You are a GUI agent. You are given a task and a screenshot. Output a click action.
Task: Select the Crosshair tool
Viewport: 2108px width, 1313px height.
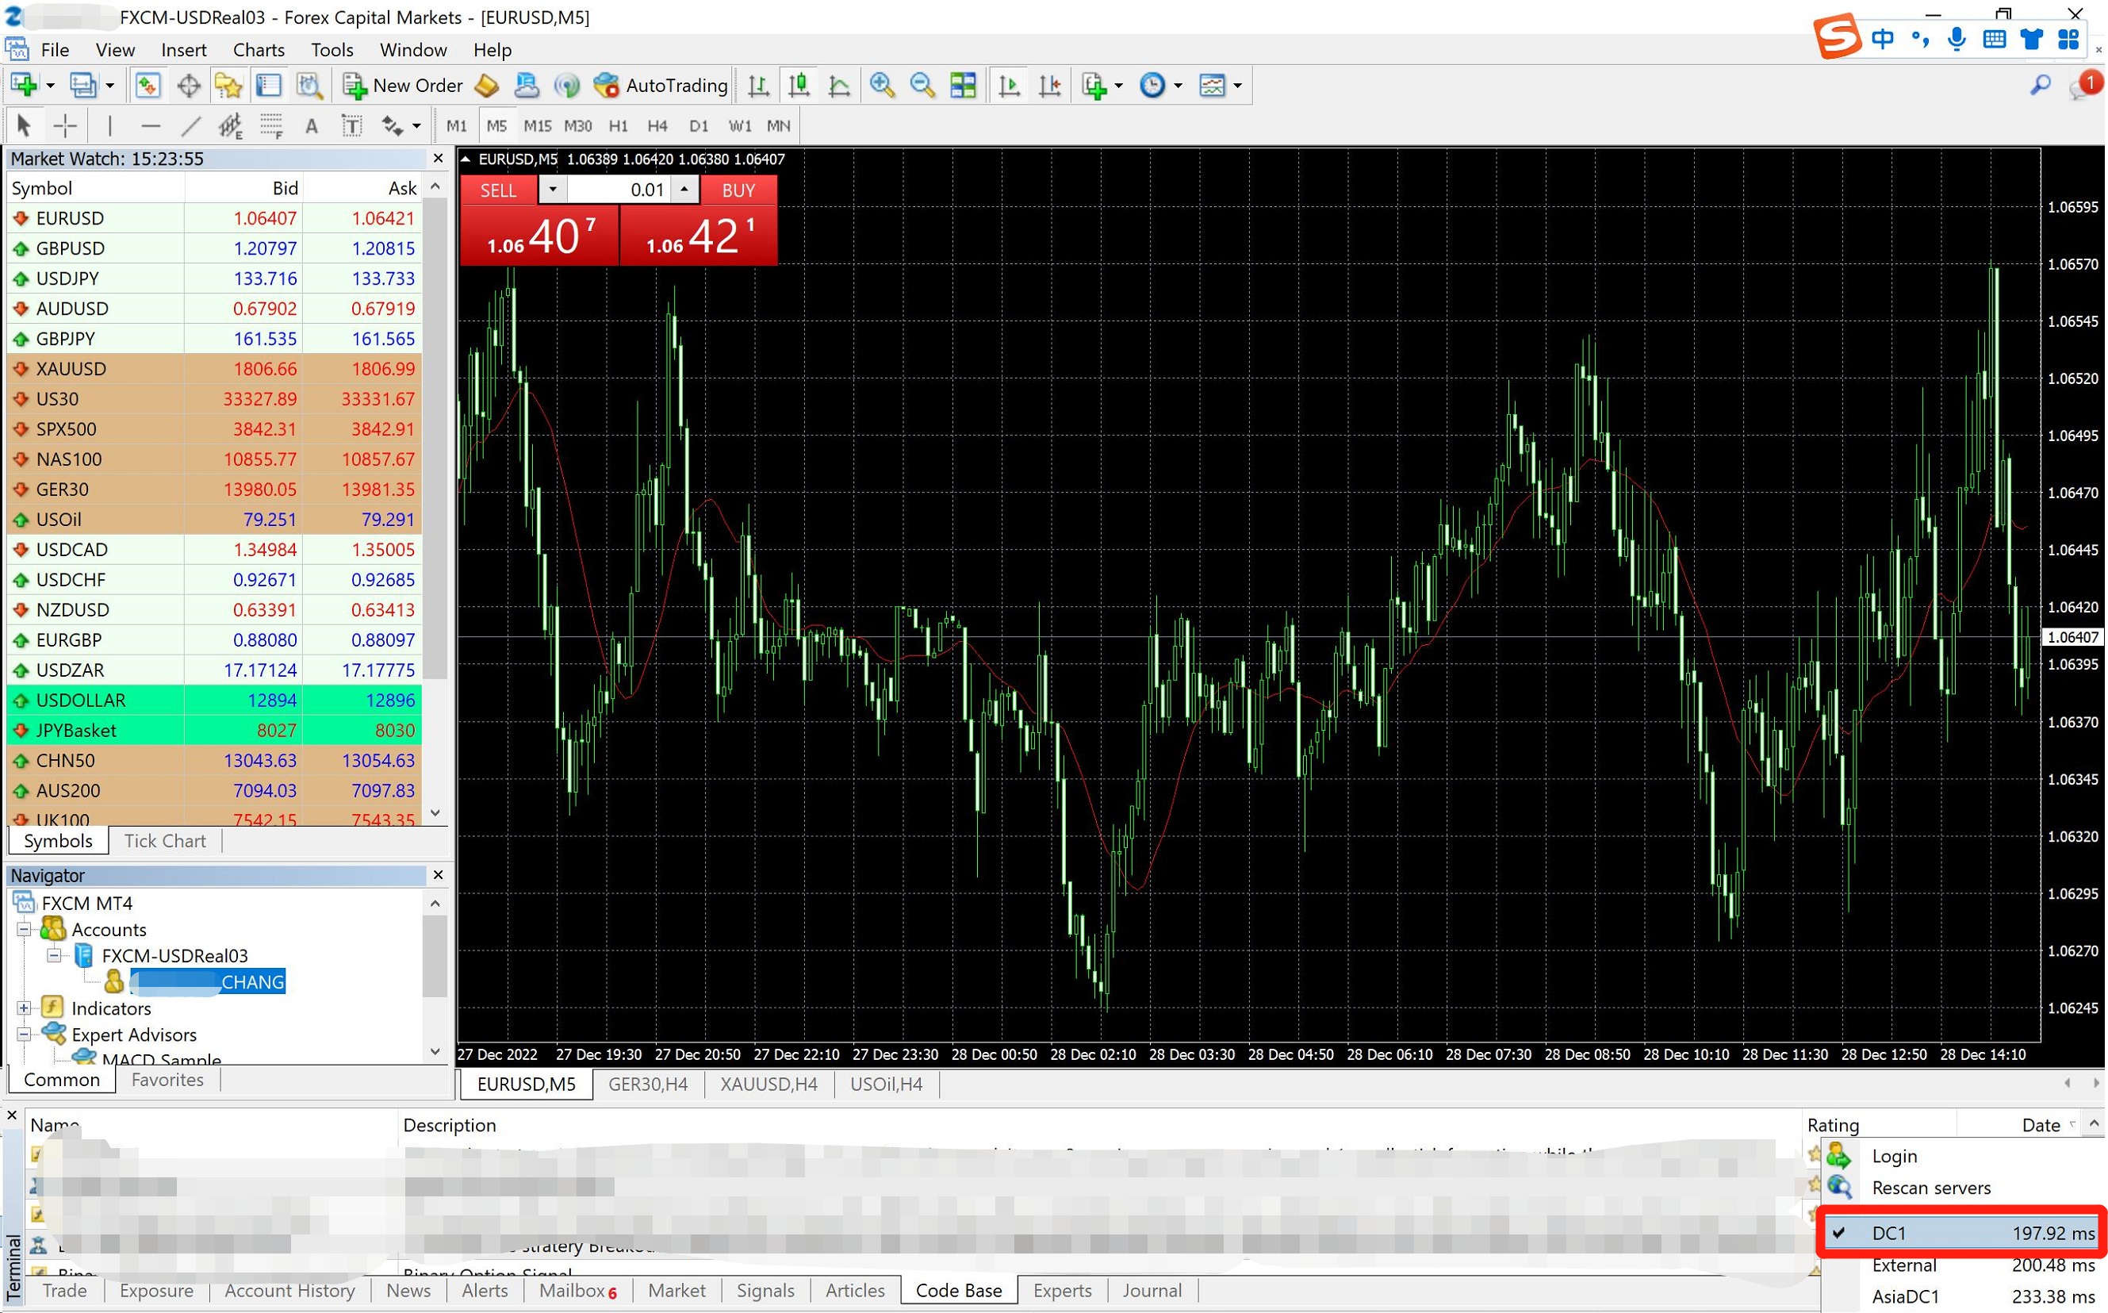(65, 126)
